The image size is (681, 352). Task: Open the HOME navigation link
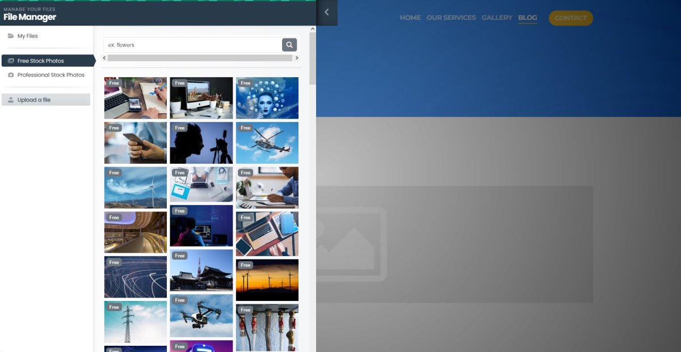click(410, 18)
